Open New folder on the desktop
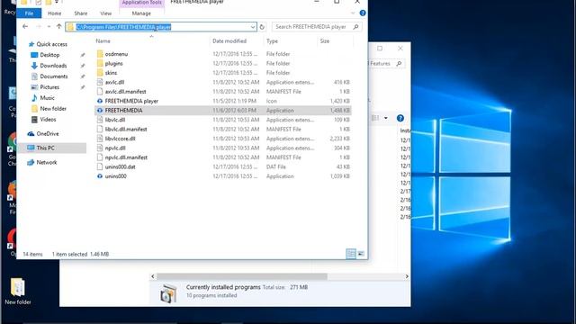This screenshot has width=576, height=324. coord(18,292)
